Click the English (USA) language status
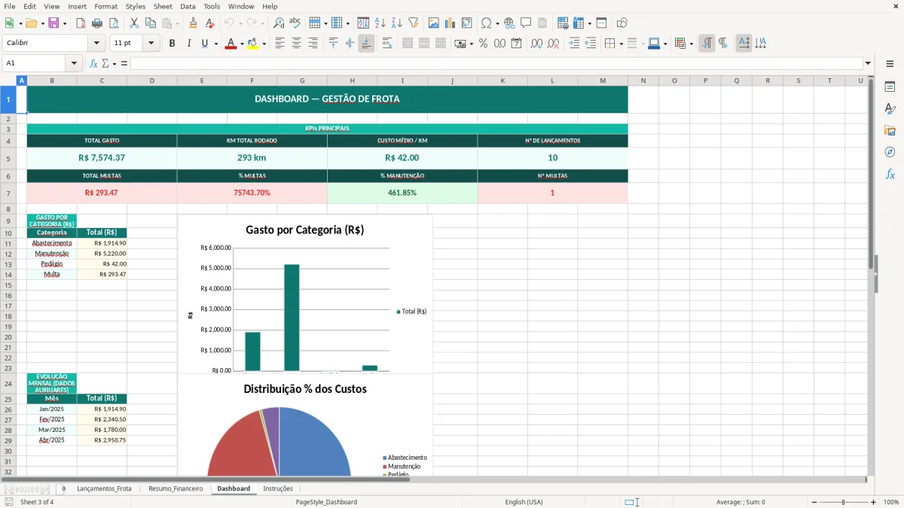Viewport: 904px width, 508px height. 524,502
